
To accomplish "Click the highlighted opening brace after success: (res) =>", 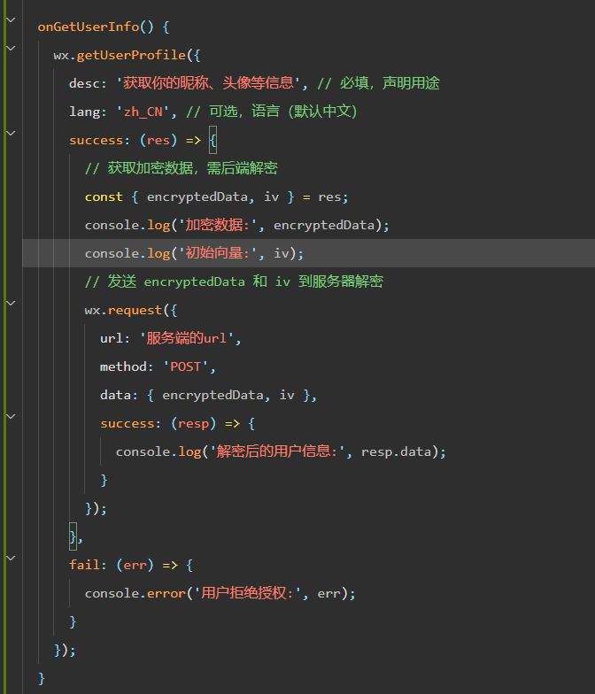I will [x=212, y=140].
